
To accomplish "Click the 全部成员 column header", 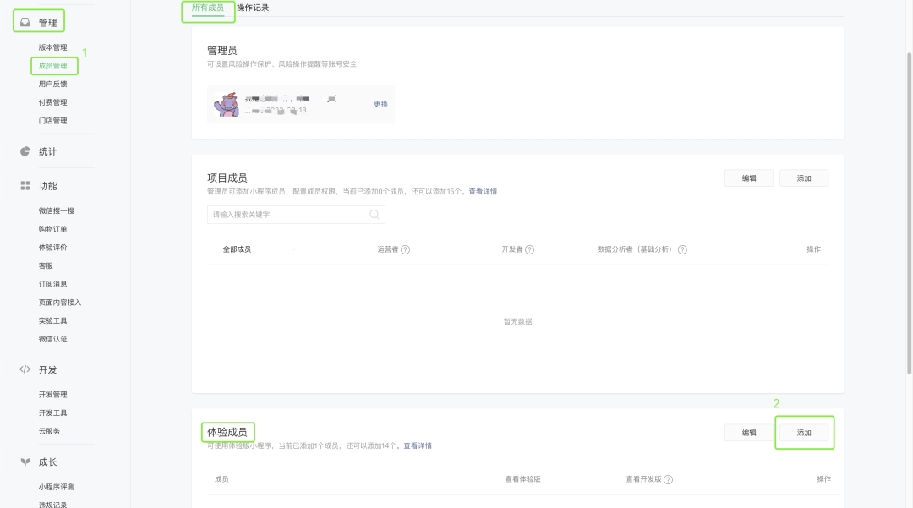I will pyautogui.click(x=237, y=249).
